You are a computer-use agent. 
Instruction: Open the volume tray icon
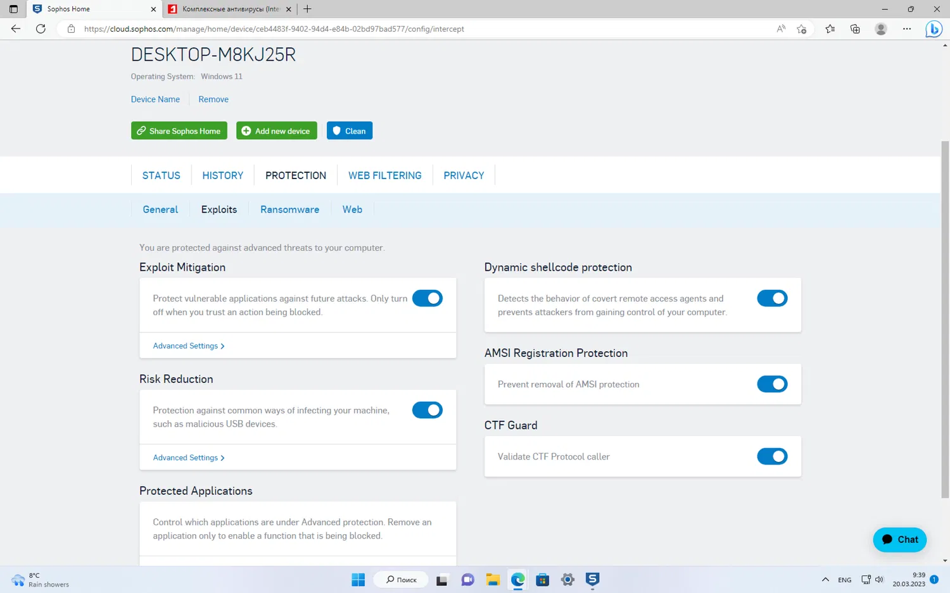tap(879, 580)
